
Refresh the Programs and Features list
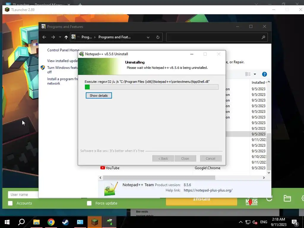(158, 37)
